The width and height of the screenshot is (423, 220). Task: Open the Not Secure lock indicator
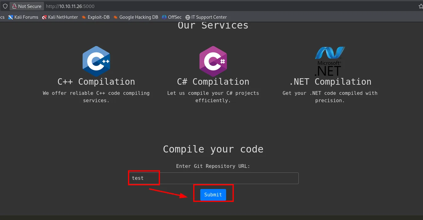tap(27, 6)
